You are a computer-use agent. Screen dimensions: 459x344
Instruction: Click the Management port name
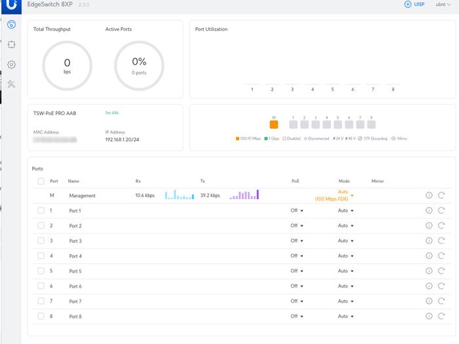pos(82,195)
